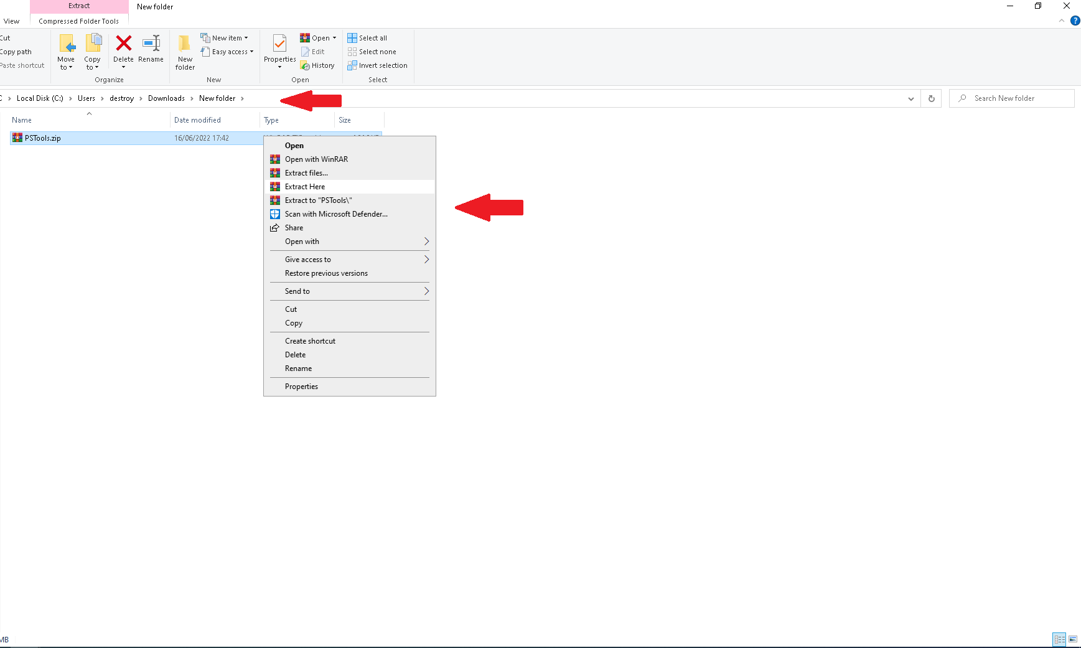Expand the Easy access dropdown
This screenshot has height=648, width=1081.
[251, 52]
